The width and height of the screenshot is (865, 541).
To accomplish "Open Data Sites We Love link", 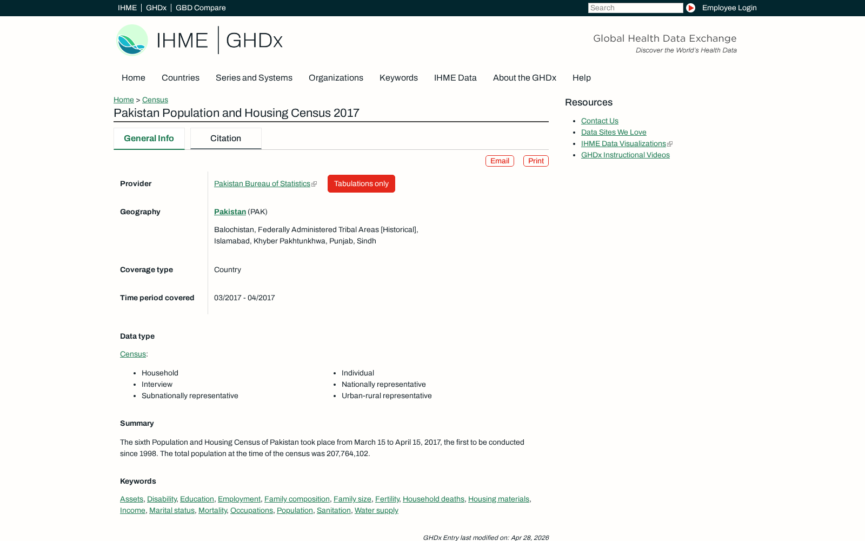I will coord(614,133).
